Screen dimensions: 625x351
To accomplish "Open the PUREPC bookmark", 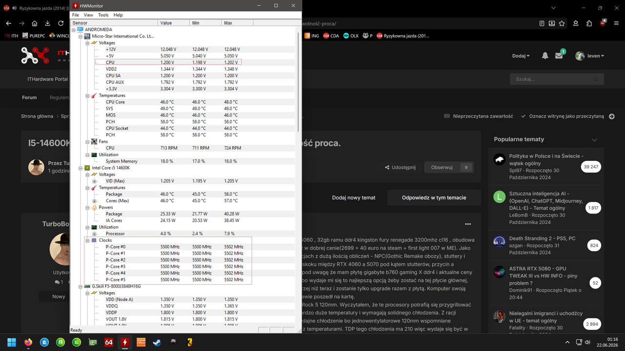I will (34, 36).
